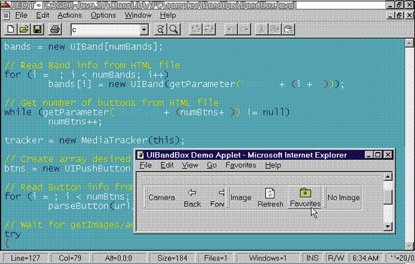Click the Favorites folder icon
The height and width of the screenshot is (264, 415).
305,193
